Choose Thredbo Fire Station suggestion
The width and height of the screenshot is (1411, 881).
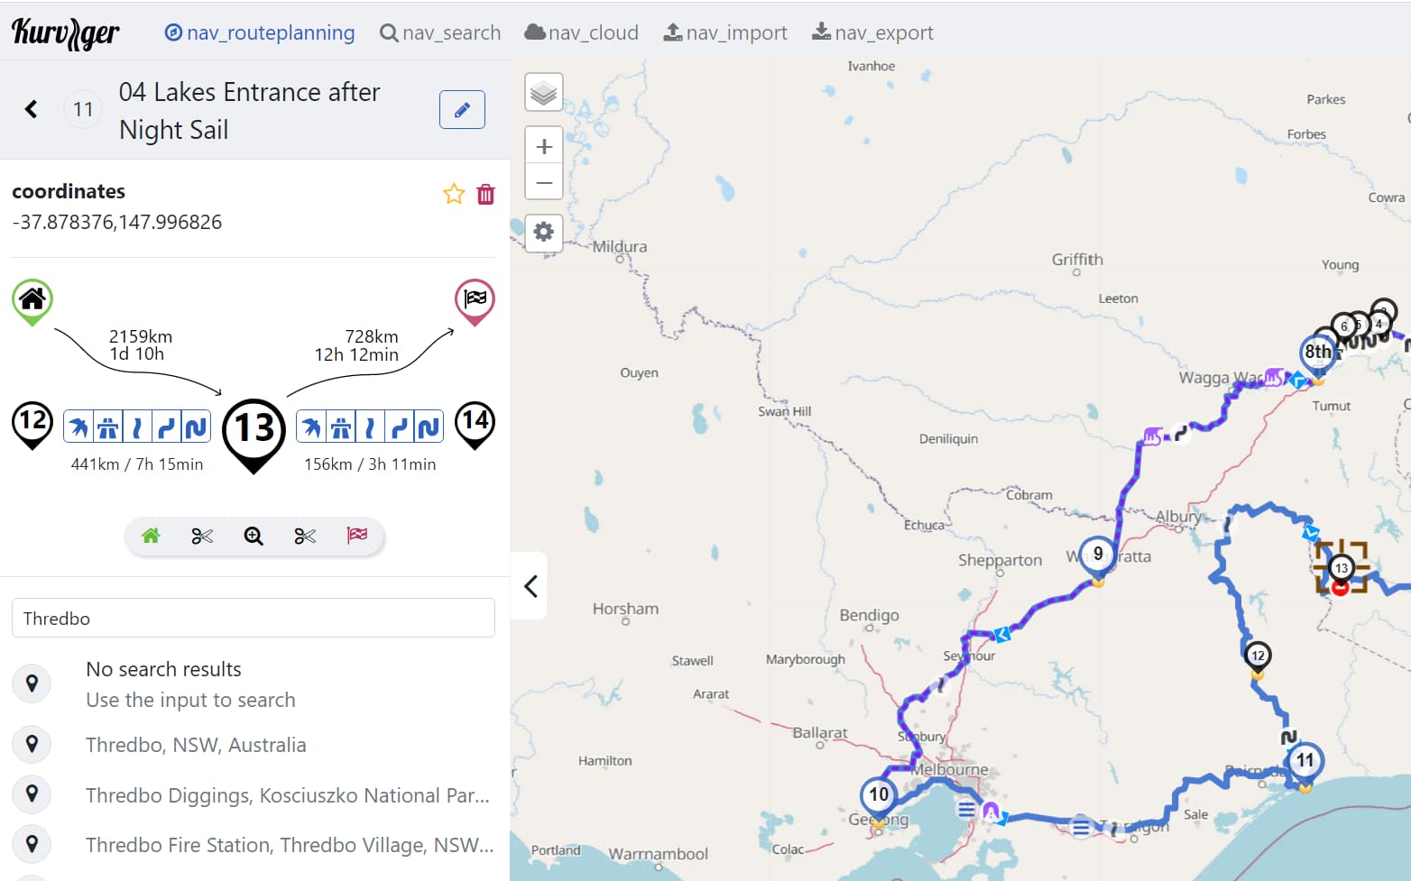(x=289, y=845)
